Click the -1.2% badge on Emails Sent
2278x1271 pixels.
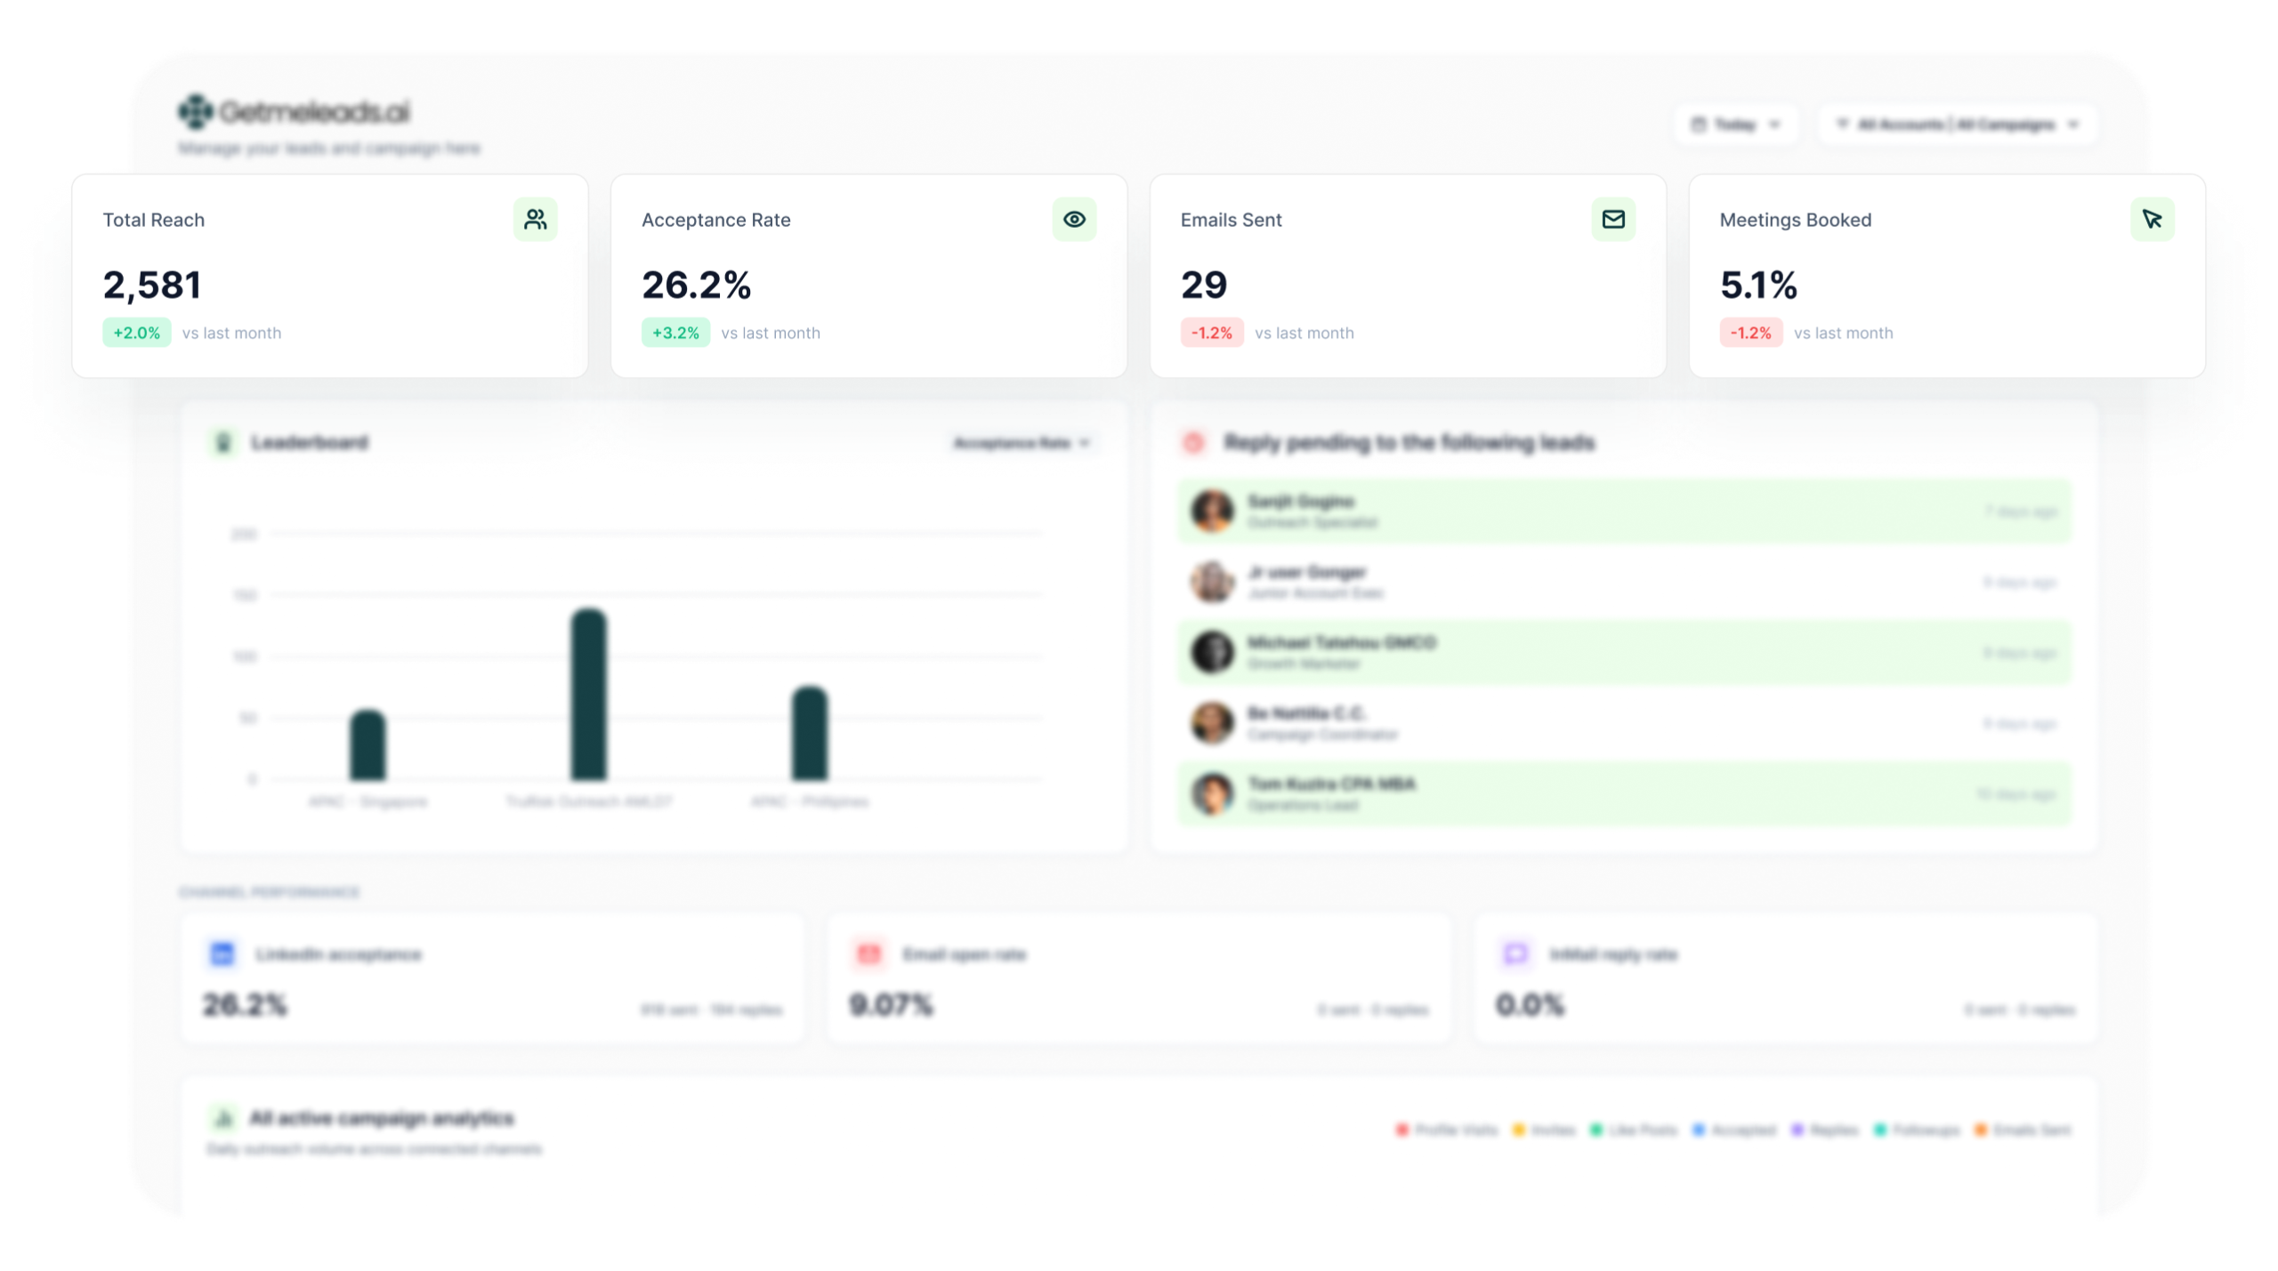1212,333
